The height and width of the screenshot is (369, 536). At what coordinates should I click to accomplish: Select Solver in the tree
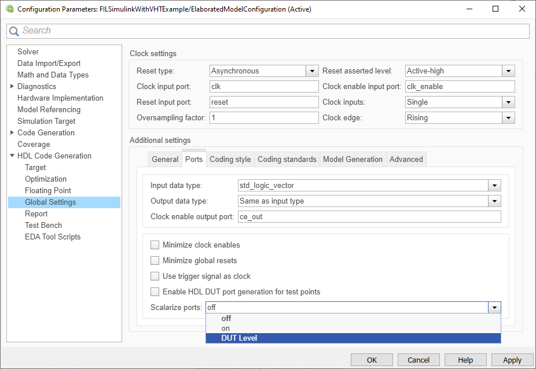28,51
